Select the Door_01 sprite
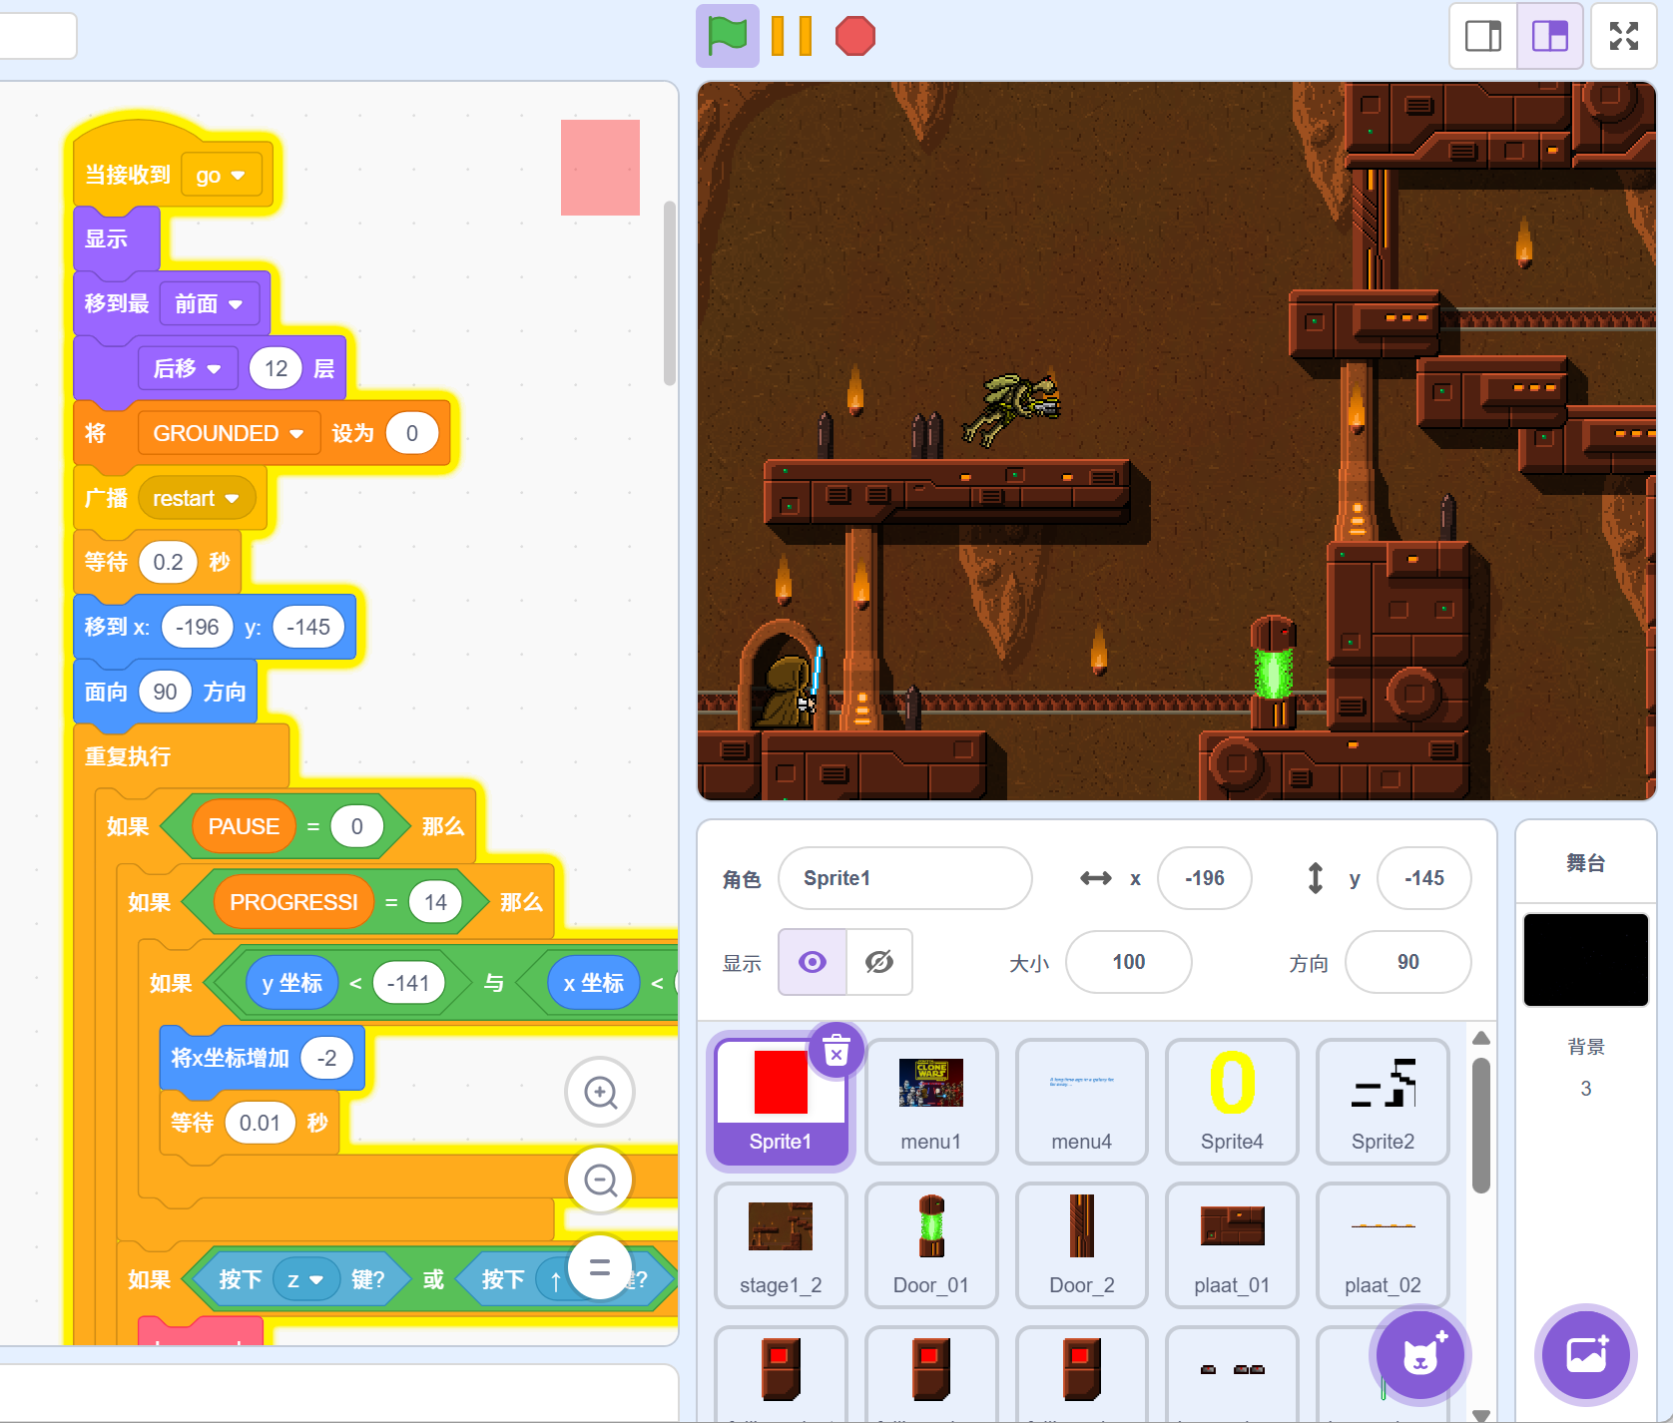This screenshot has width=1673, height=1423. click(930, 1244)
